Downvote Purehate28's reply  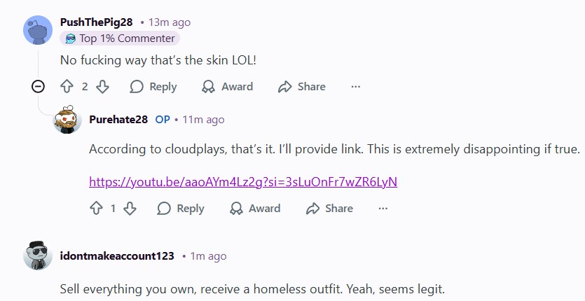point(130,208)
